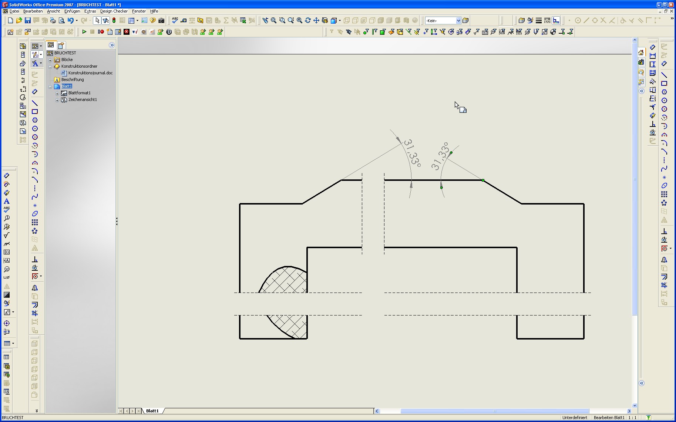Select BRUCHTEST root tree item
The height and width of the screenshot is (422, 676).
(65, 53)
